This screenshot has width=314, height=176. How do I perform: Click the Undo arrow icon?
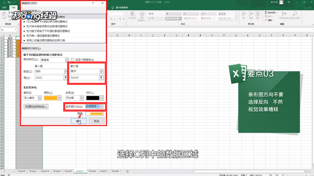(x=9, y=2)
